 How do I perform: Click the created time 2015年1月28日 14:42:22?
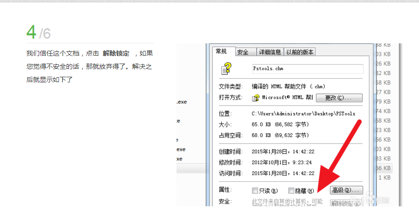pyautogui.click(x=283, y=152)
